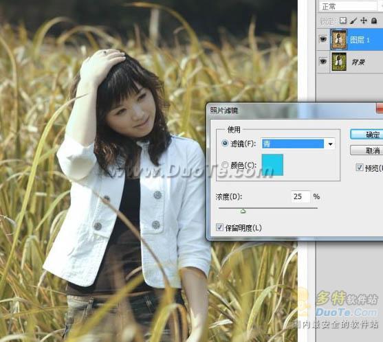Click the lock transparent pixels icon
The width and height of the screenshot is (383, 342).
[x=343, y=21]
